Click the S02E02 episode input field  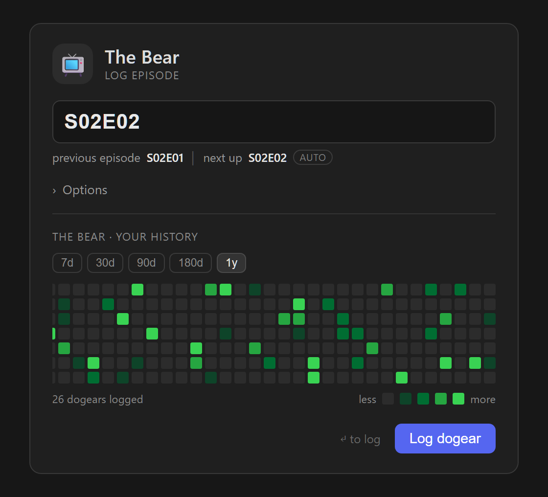pos(274,122)
